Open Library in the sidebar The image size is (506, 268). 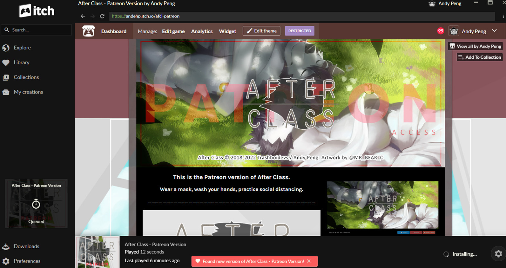click(x=21, y=62)
